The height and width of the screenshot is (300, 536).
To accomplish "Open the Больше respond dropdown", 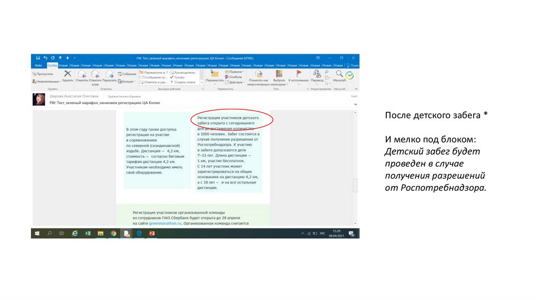I will (127, 82).
